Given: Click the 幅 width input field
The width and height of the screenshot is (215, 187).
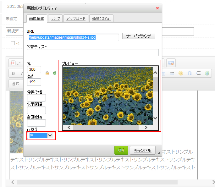Looking at the screenshot, I should (34, 69).
